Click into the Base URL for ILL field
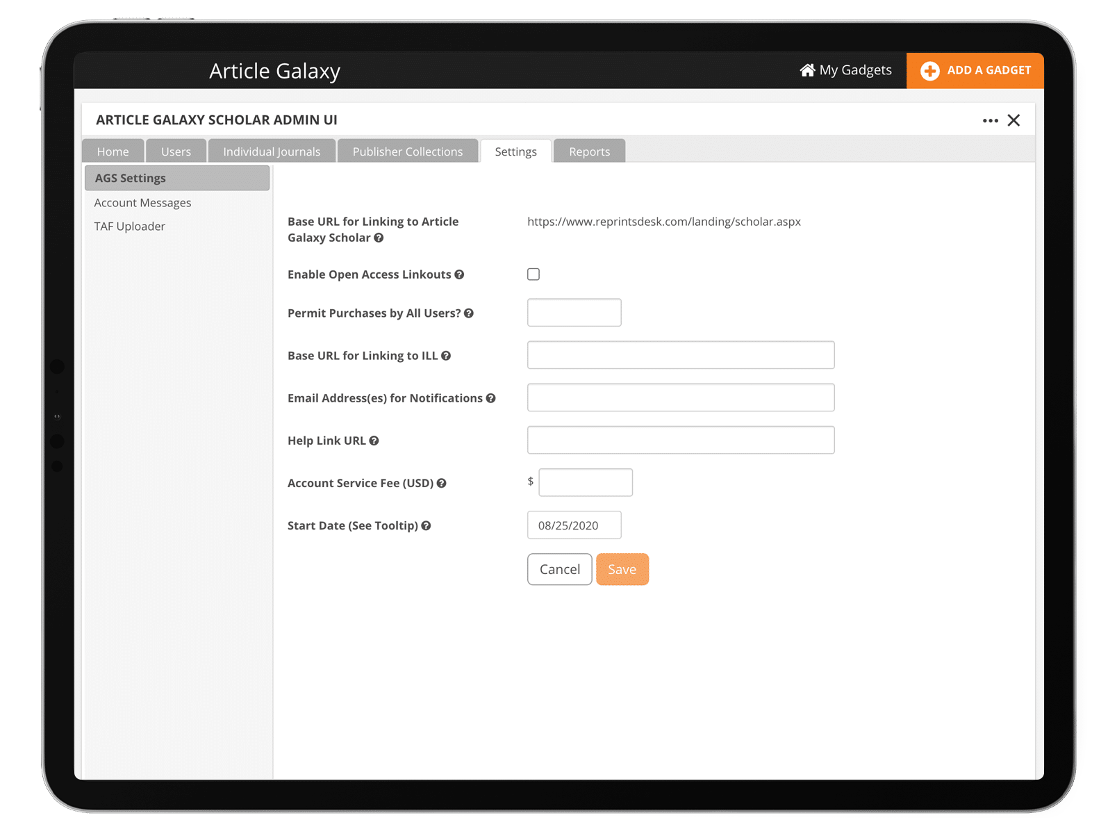This screenshot has height=829, width=1117. click(681, 355)
